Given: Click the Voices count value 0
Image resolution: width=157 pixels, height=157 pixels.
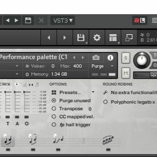Looking at the screenshot, I should [53, 66].
